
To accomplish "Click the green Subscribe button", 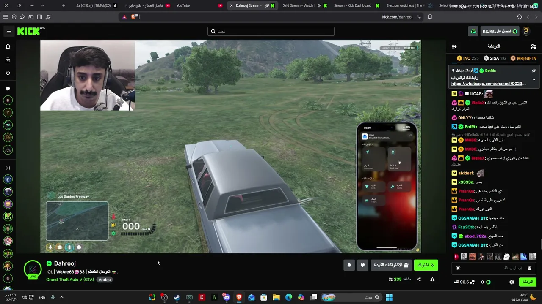I will [426, 265].
